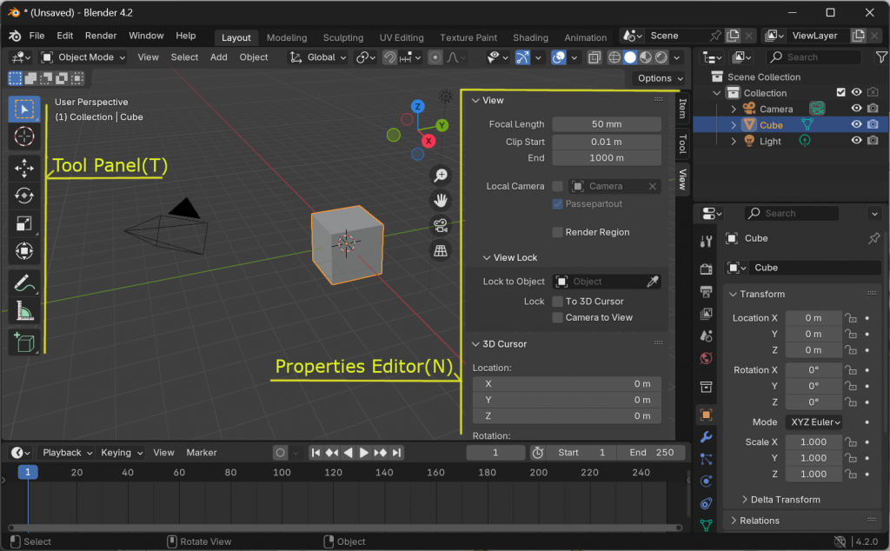890x551 pixels.
Task: Open the Modifiers wrench properties tab
Action: pos(706,437)
